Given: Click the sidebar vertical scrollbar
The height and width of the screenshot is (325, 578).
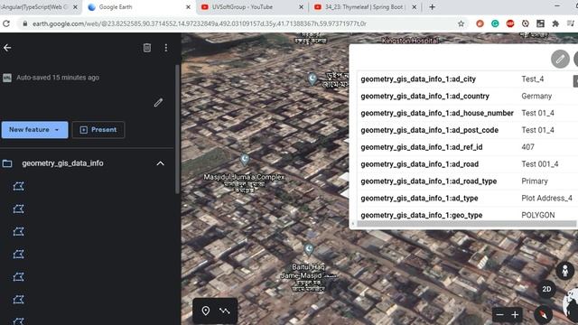Looking at the screenshot, I should click(177, 129).
